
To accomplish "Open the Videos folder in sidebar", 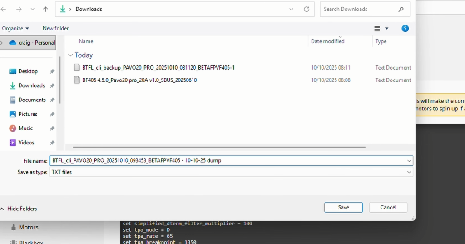I will point(26,143).
